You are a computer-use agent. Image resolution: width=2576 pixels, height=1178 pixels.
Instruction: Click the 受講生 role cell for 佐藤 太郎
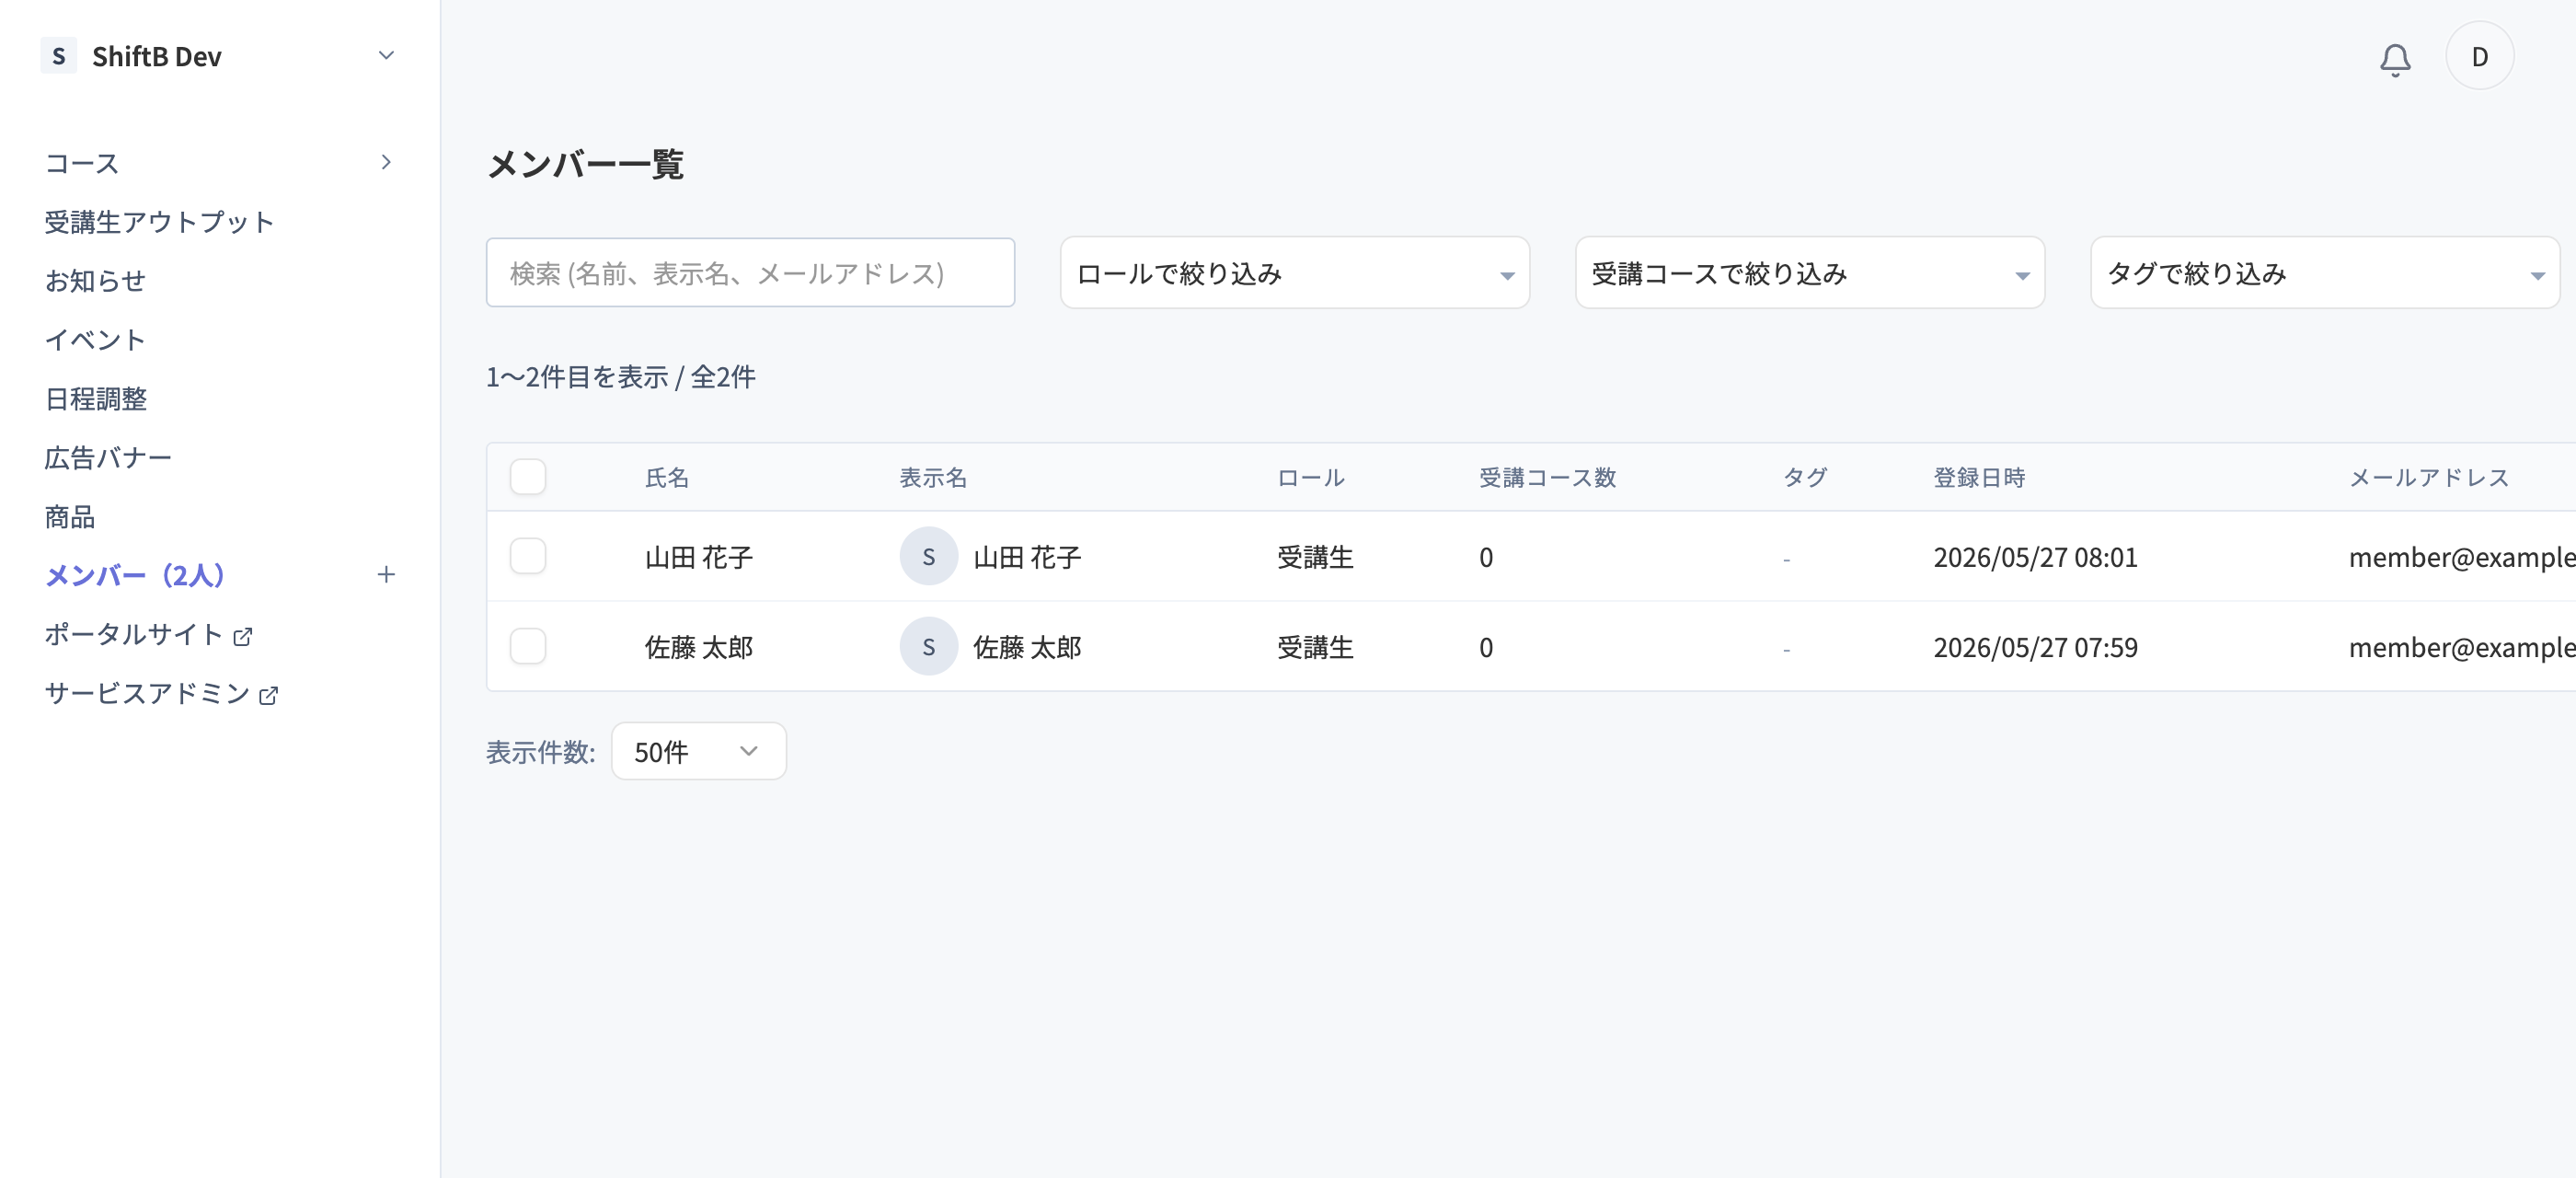tap(1315, 647)
